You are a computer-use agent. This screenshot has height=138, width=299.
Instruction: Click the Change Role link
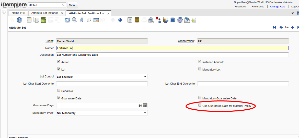click(x=277, y=7)
